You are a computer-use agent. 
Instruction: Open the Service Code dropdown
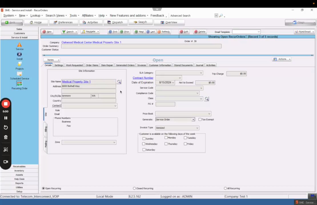tap(201, 88)
